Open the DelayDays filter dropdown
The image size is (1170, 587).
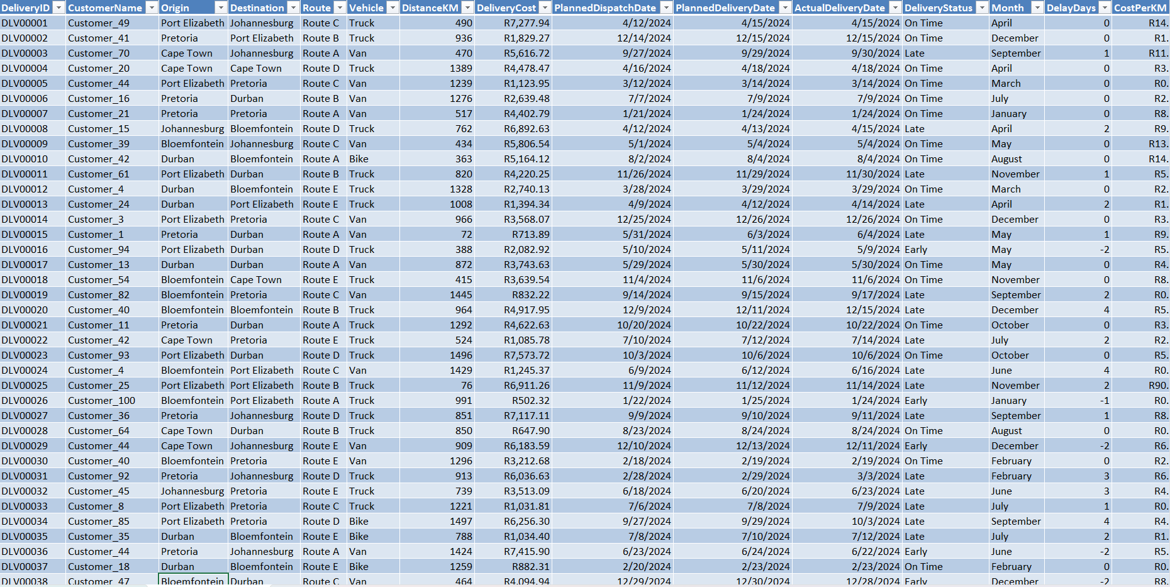click(1104, 8)
